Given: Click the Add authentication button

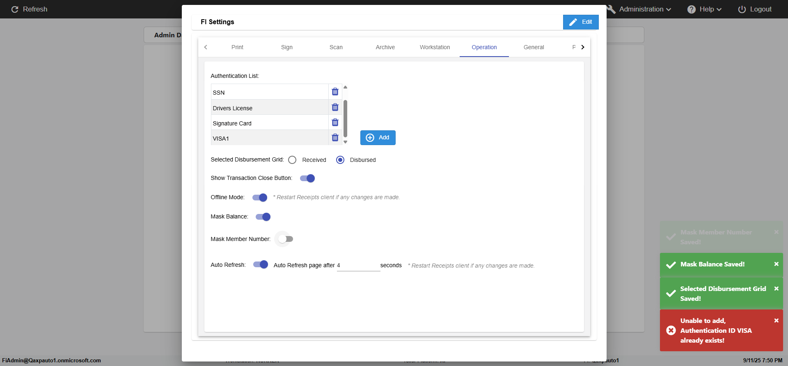Looking at the screenshot, I should (378, 138).
